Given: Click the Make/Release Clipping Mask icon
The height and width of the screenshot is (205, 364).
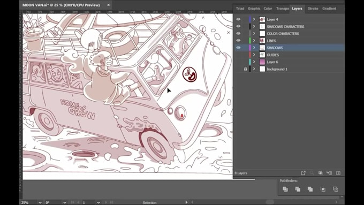Looking at the screenshot, I should point(320,173).
